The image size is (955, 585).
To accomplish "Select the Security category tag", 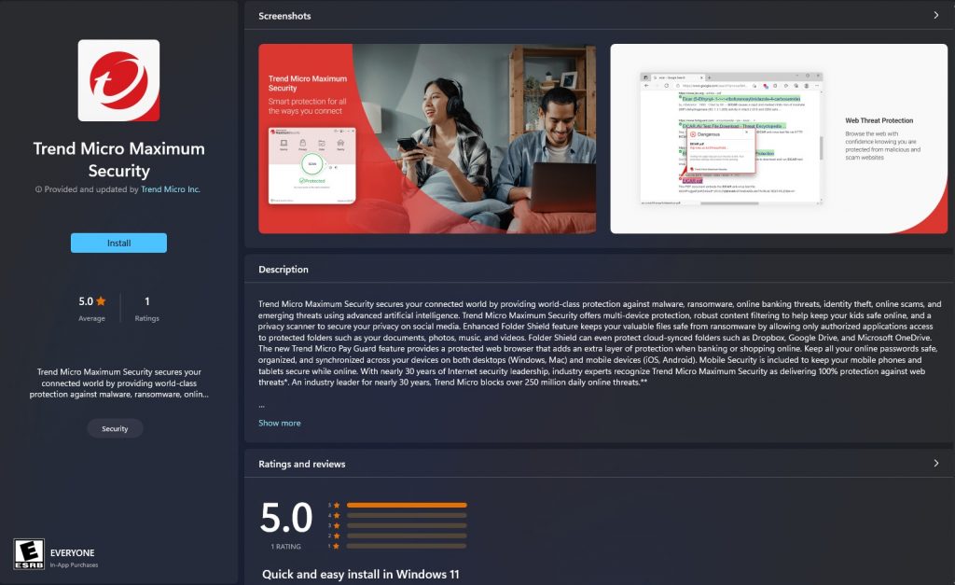I will click(115, 429).
